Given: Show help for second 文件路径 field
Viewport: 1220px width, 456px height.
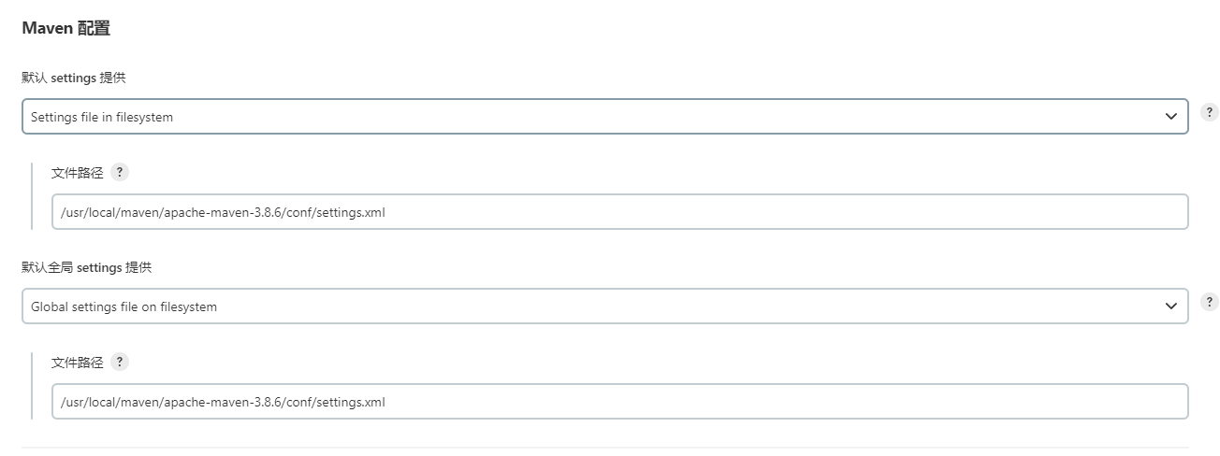Looking at the screenshot, I should 120,362.
